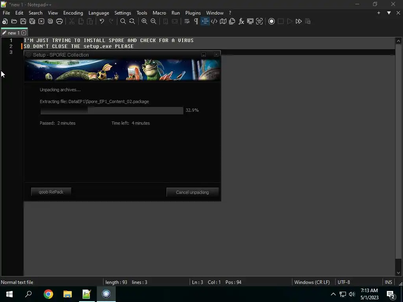The height and width of the screenshot is (302, 403).
Task: Toggle the monitoring eye toolbar icon
Action: [259, 21]
